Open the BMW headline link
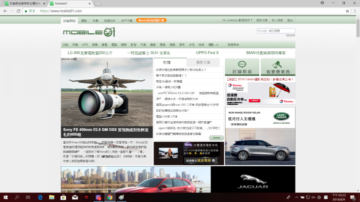 [x=266, y=53]
